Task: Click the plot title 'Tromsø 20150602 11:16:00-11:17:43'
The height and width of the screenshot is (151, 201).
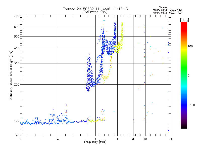Action: pos(95,9)
